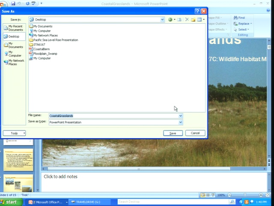
Task: Select Pacific Sea Level Rise Presentation folder
Action: (54, 40)
